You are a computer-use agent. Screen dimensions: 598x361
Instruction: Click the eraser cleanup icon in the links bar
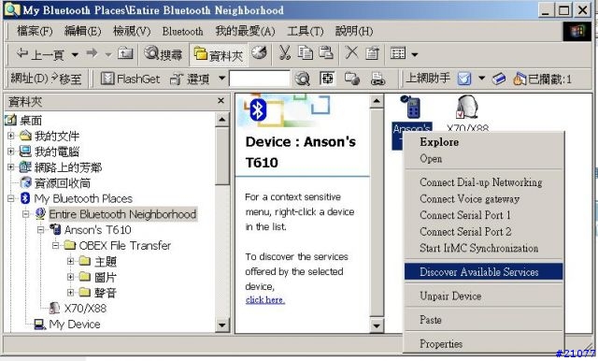499,79
